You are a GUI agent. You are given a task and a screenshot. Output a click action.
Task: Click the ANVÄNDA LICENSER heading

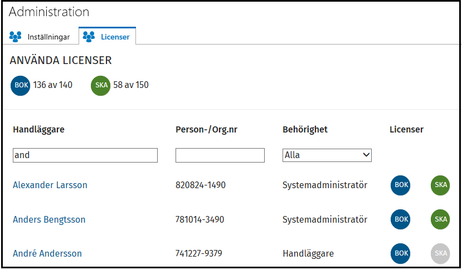click(61, 60)
